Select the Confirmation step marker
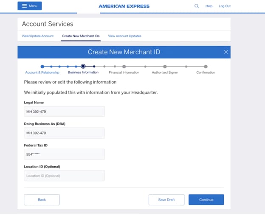 click(x=206, y=67)
